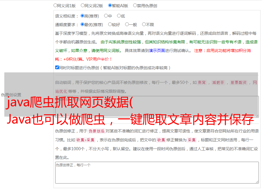Set 通顺度要求 to 最优(推荐)
262x189 pixels.
click(x=83, y=24)
